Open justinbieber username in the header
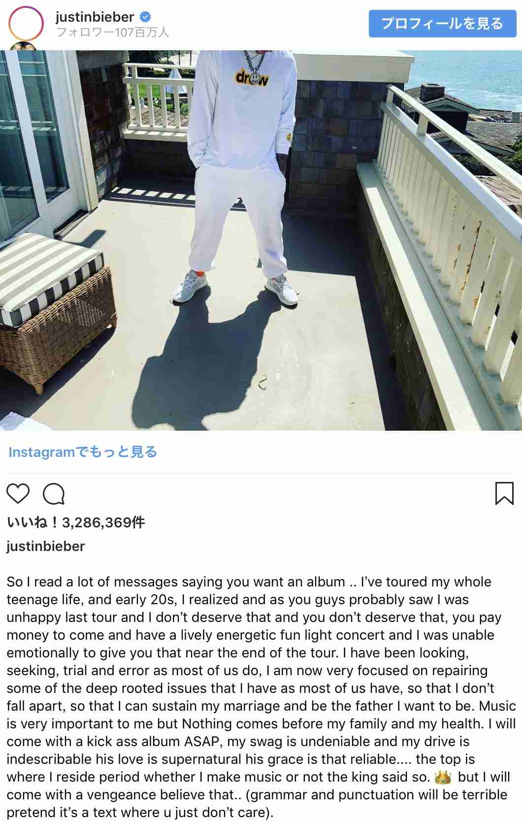The height and width of the screenshot is (822, 522). pos(95,17)
